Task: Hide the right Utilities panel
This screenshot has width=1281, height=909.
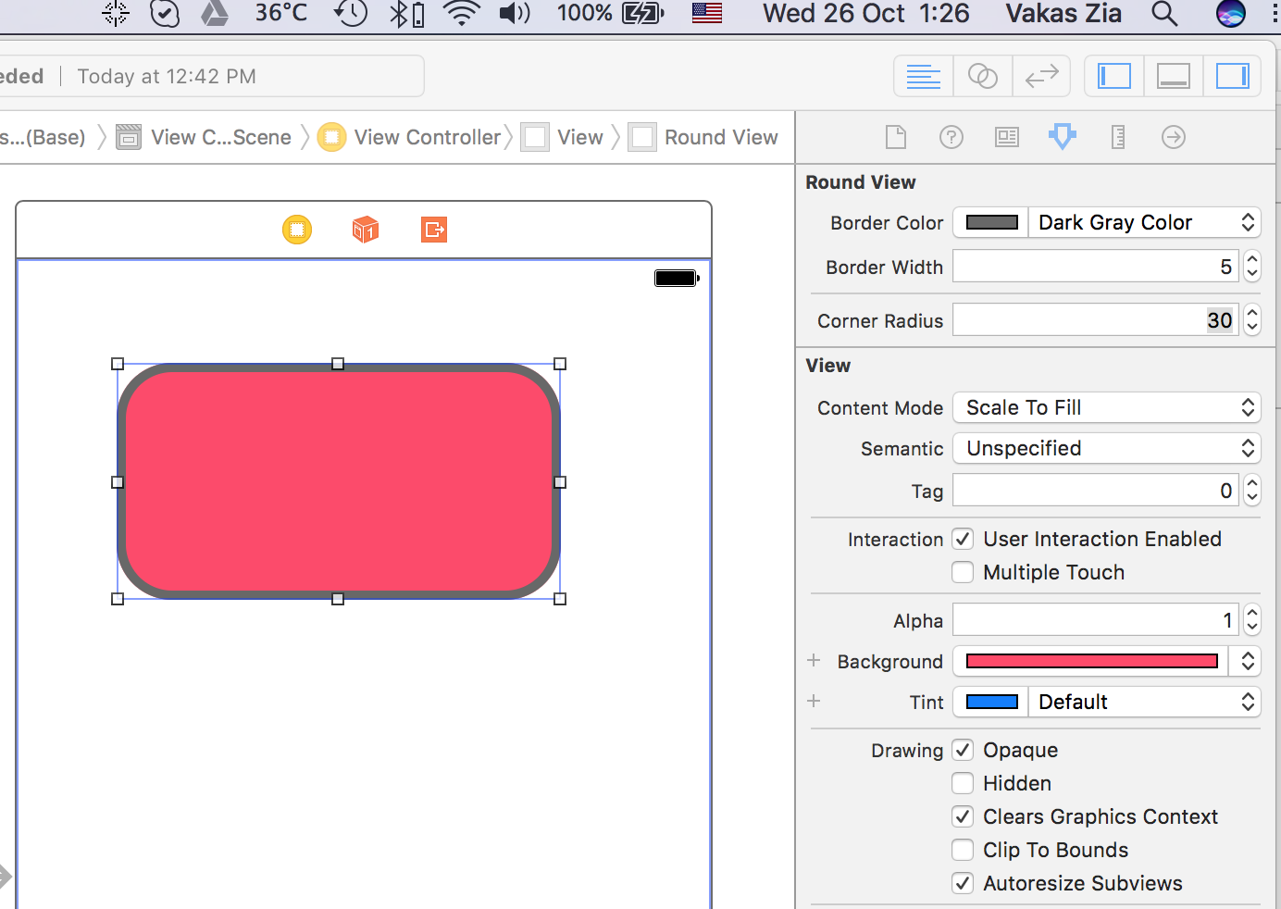Action: click(1232, 76)
